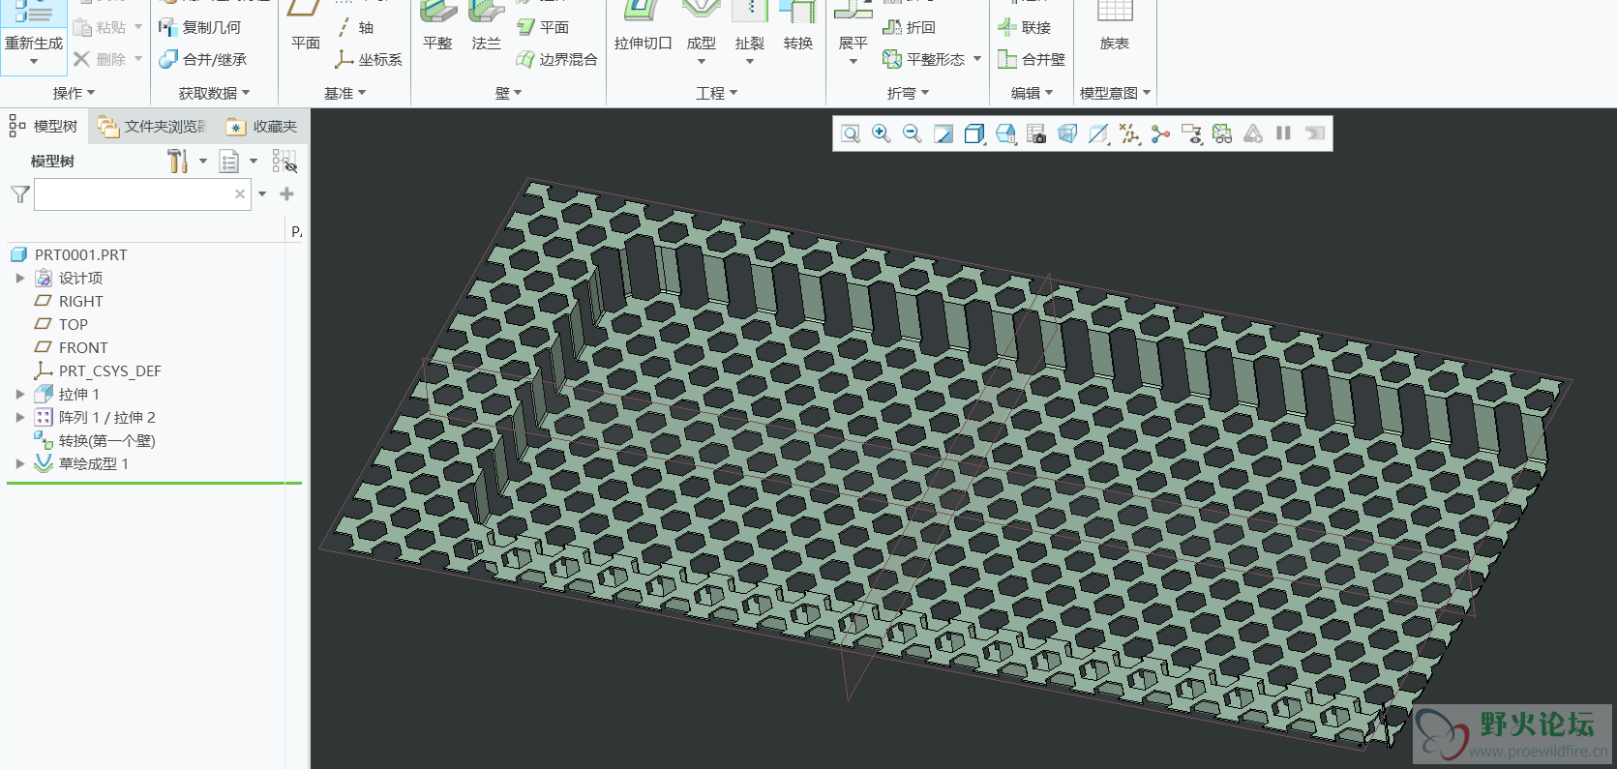This screenshot has height=769, width=1617.
Task: Switch to the Favorites tab
Action: tap(262, 126)
